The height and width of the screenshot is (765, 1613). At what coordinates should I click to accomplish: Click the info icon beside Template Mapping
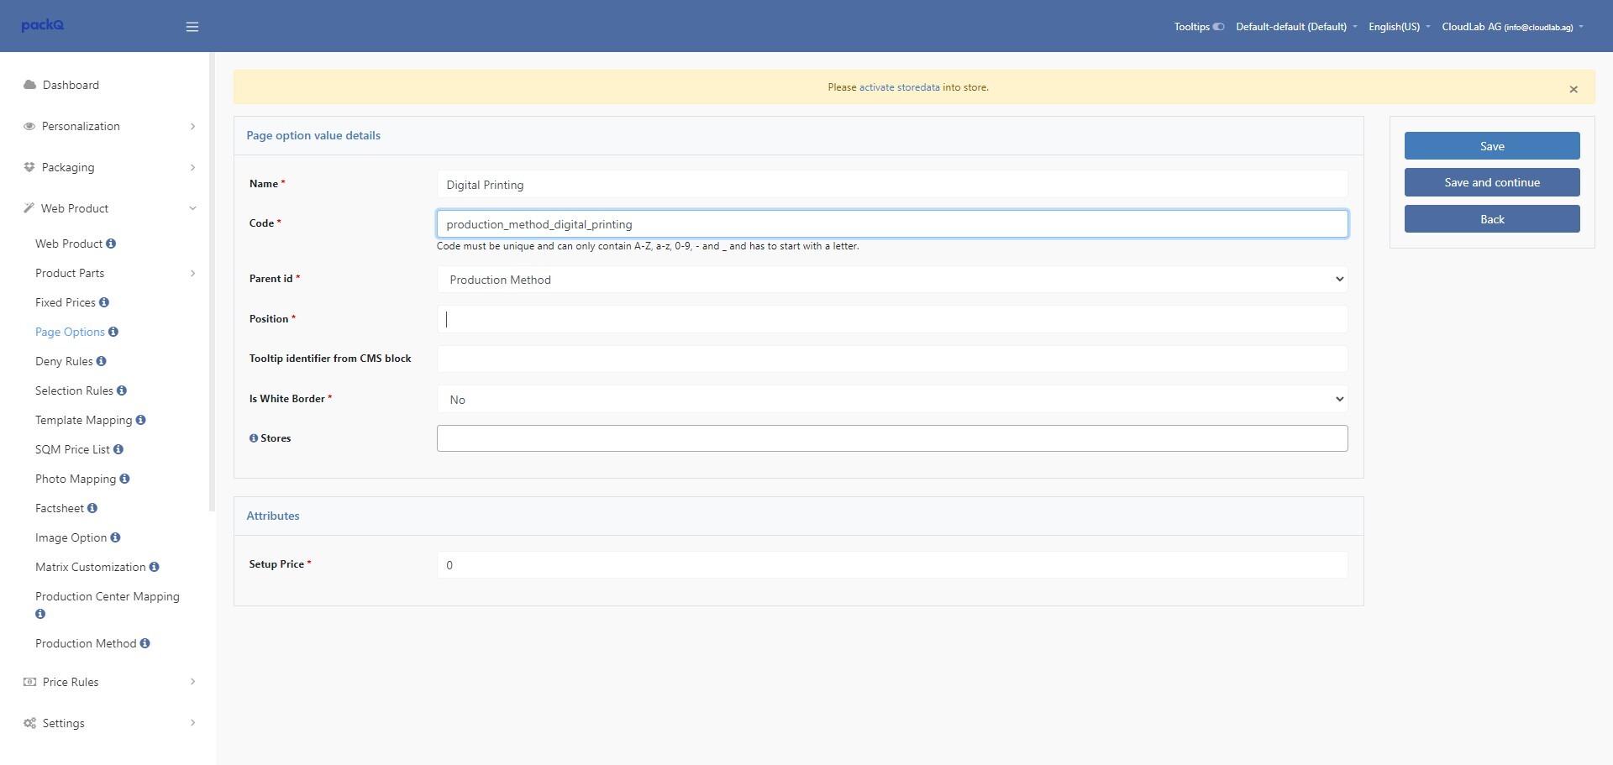coord(140,420)
